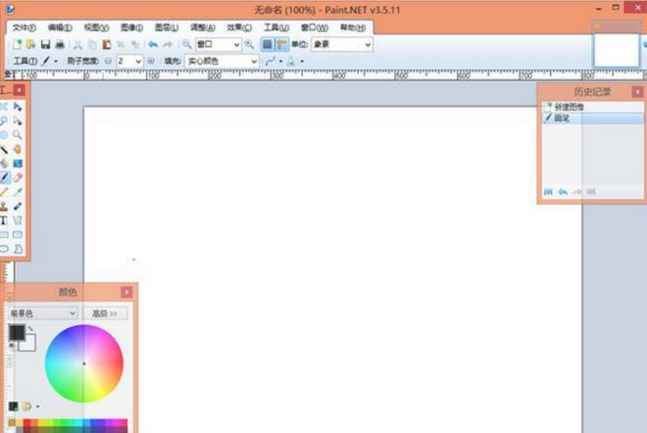
Task: Step back in history panel undo arrow
Action: tap(562, 192)
